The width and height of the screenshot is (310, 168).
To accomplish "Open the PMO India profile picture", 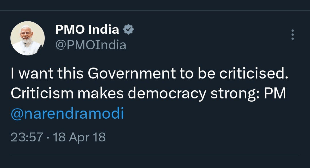I will pos(27,38).
